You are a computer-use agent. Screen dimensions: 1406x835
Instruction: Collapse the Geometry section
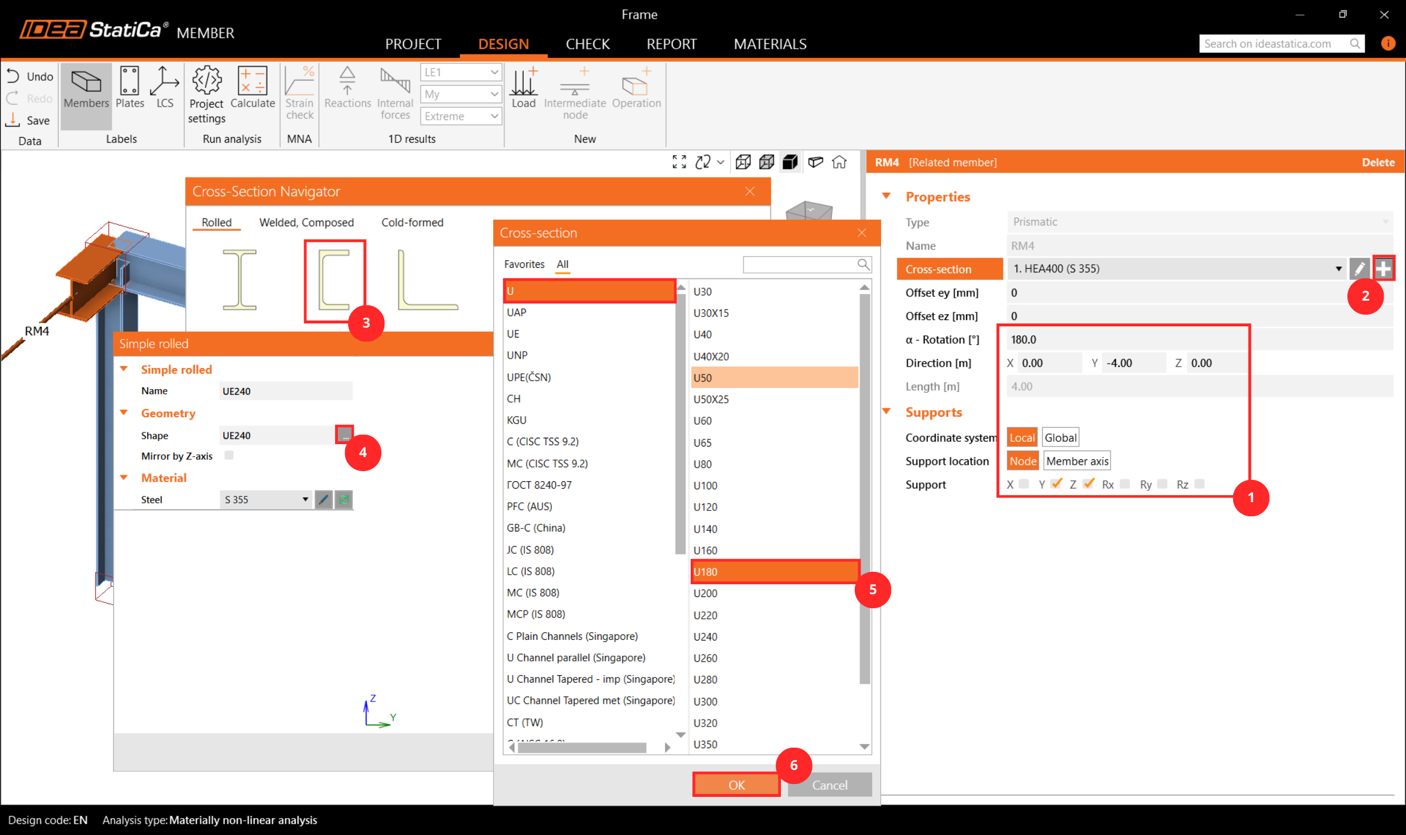pos(124,413)
